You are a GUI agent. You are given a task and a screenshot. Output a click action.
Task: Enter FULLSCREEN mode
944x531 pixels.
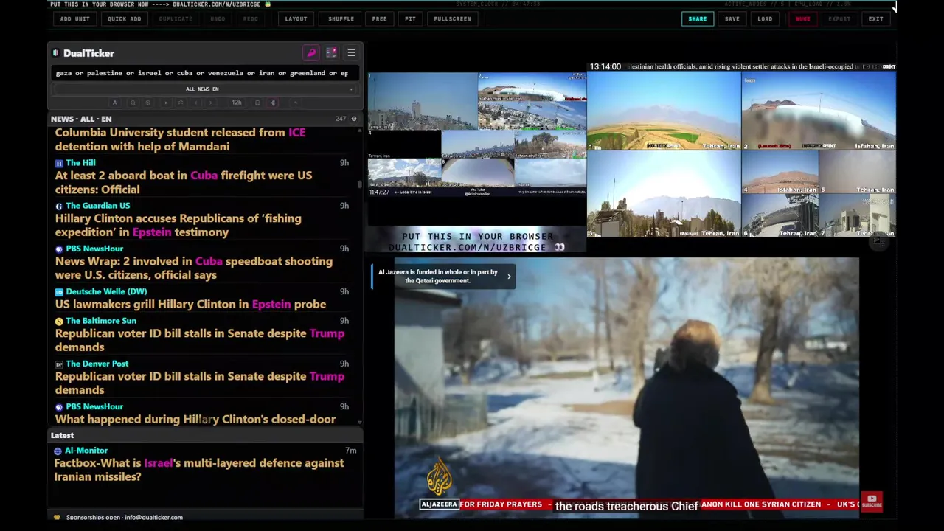(x=452, y=18)
